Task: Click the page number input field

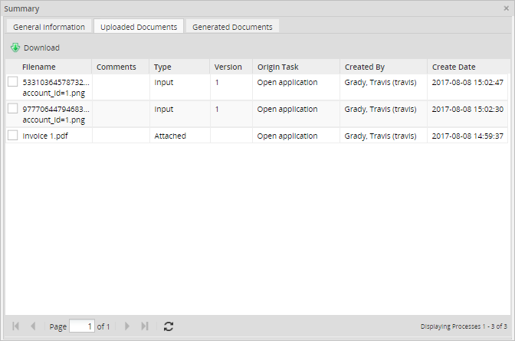Action: click(81, 326)
